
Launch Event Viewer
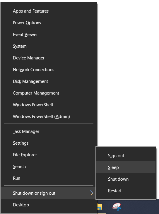tap(49, 35)
